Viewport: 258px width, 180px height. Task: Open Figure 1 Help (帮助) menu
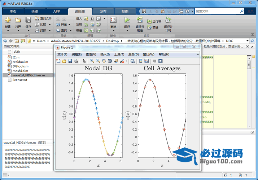pyautogui.click(x=164, y=54)
